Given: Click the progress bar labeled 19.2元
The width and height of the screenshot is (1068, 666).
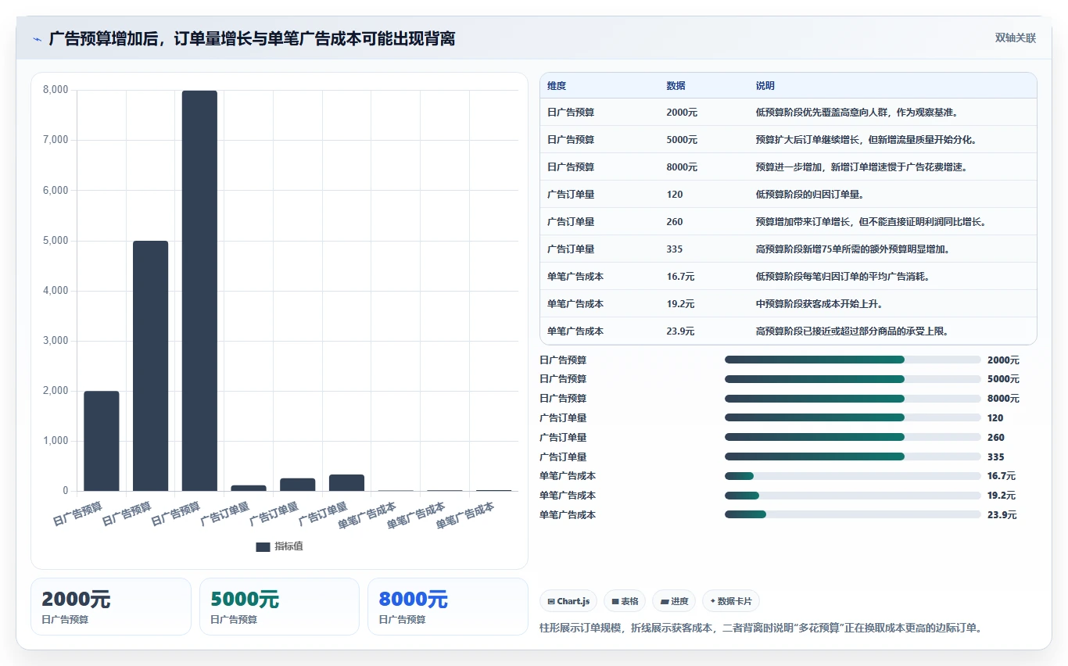Looking at the screenshot, I should coord(853,495).
